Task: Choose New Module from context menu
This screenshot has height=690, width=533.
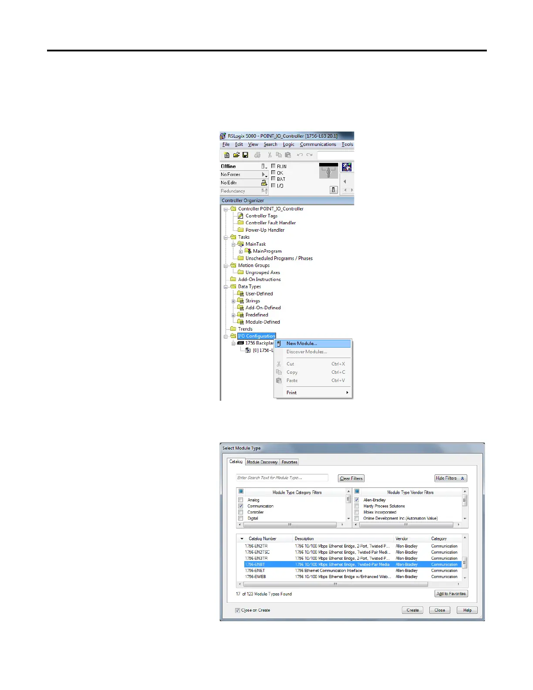Action: (313, 343)
